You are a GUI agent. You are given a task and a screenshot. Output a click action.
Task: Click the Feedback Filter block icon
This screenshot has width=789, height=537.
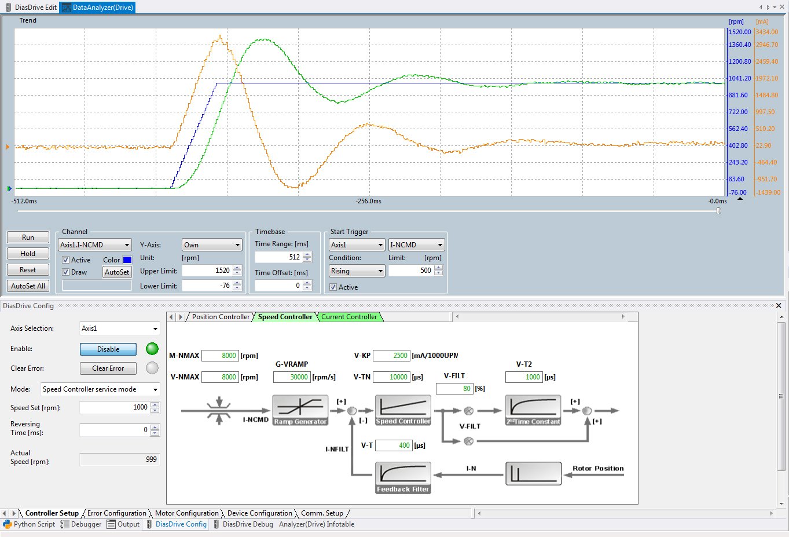point(403,478)
